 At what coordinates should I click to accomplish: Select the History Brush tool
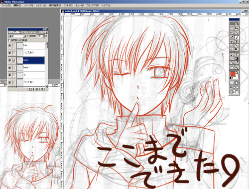[237, 41]
